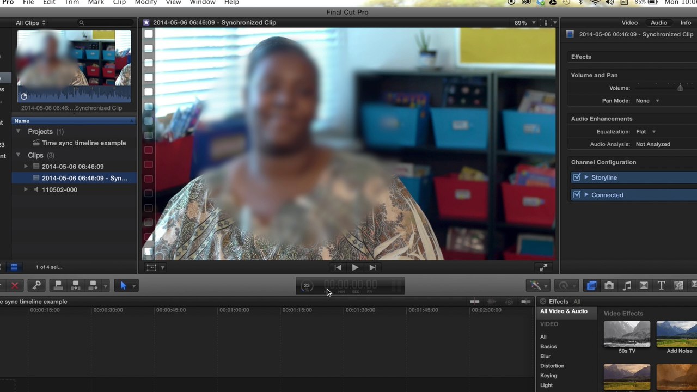
Task: Open the Generators browser icon
Action: tap(678, 285)
